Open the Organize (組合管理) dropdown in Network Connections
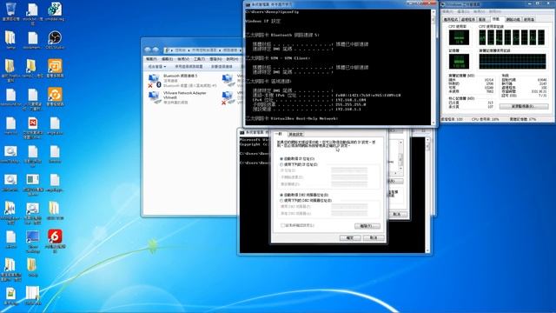556x313 pixels. coord(156,66)
